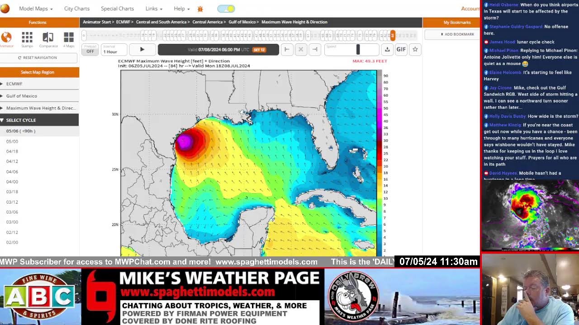Viewport: 579px width, 325px height.
Task: Jump to the first animation frame
Action: 287,50
